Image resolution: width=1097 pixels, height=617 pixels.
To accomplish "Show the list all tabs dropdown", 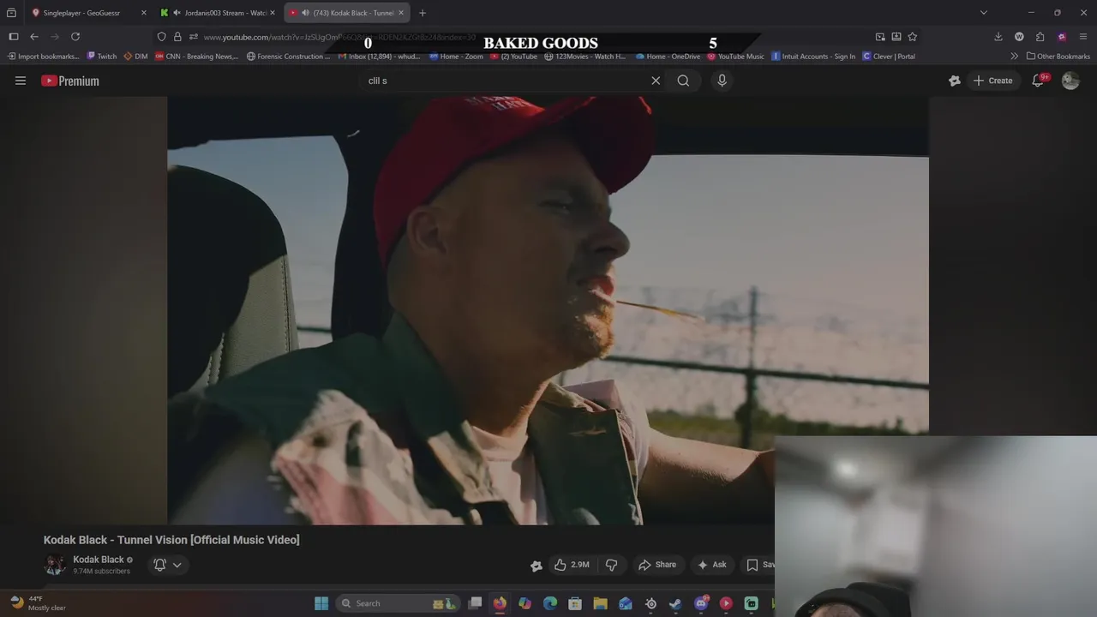I will point(984,13).
